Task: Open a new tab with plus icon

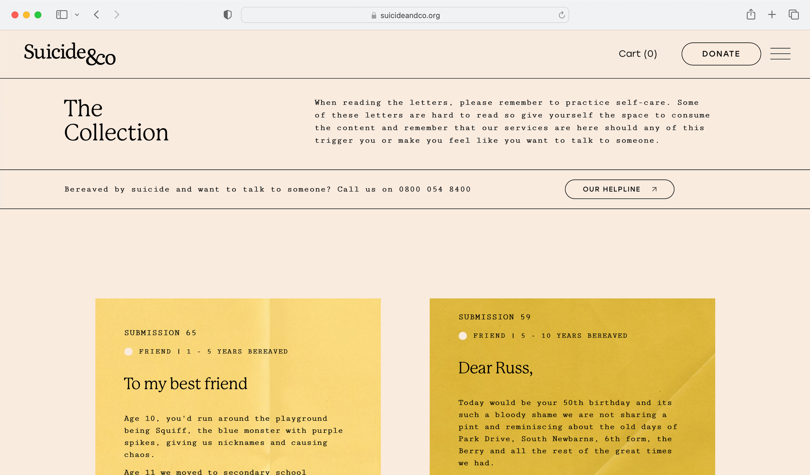Action: click(x=772, y=15)
